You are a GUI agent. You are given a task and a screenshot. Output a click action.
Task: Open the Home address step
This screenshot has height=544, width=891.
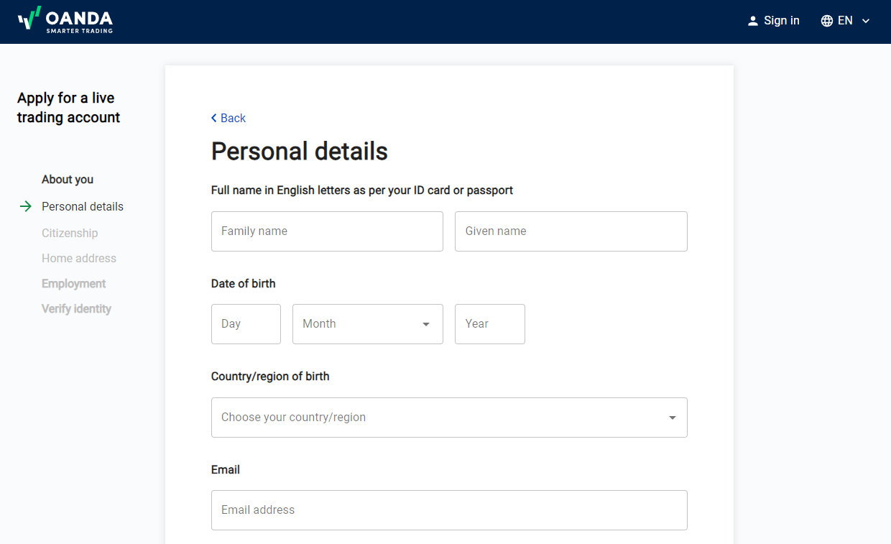pyautogui.click(x=79, y=258)
